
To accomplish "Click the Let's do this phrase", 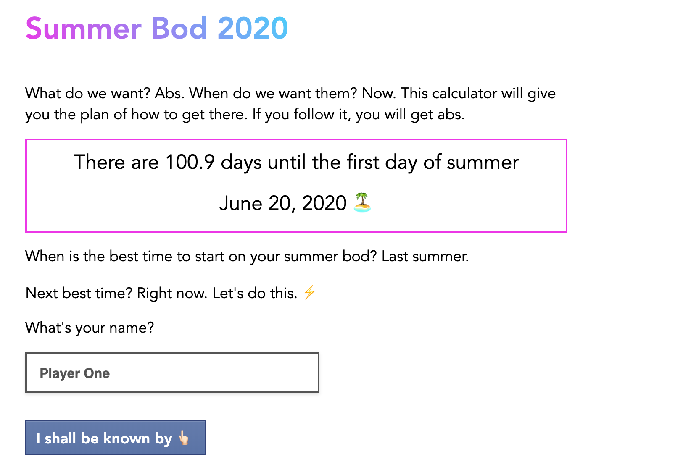I will 256,293.
